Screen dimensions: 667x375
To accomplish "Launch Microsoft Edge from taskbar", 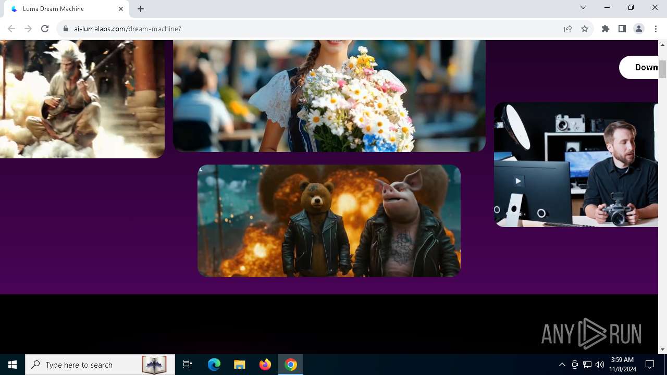I will pos(214,365).
